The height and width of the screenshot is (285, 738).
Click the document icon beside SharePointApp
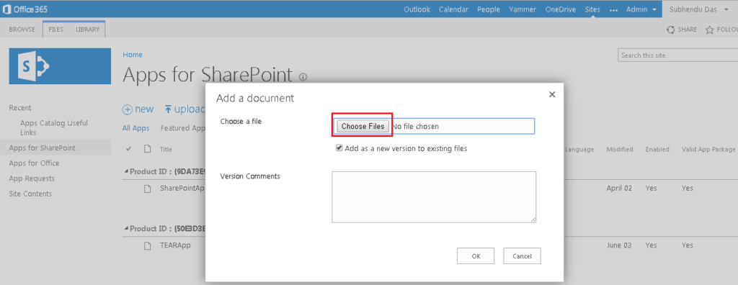point(147,189)
